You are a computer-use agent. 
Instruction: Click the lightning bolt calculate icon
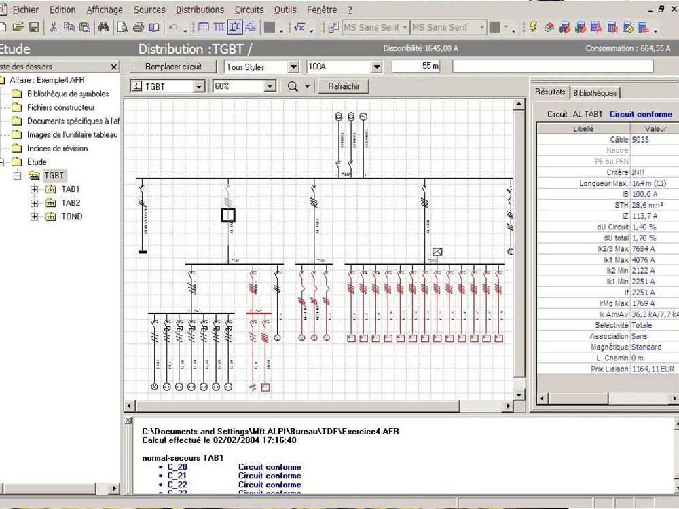[x=533, y=27]
